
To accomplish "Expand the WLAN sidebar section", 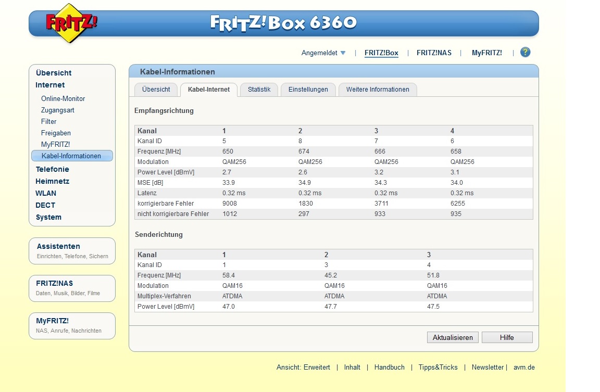I will (46, 193).
